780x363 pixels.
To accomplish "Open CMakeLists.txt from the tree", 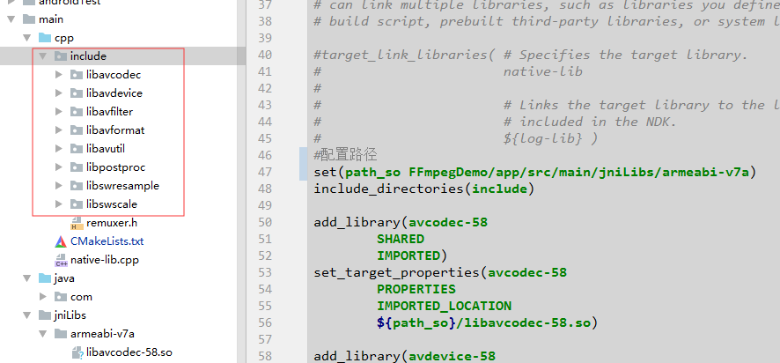I will coord(107,241).
